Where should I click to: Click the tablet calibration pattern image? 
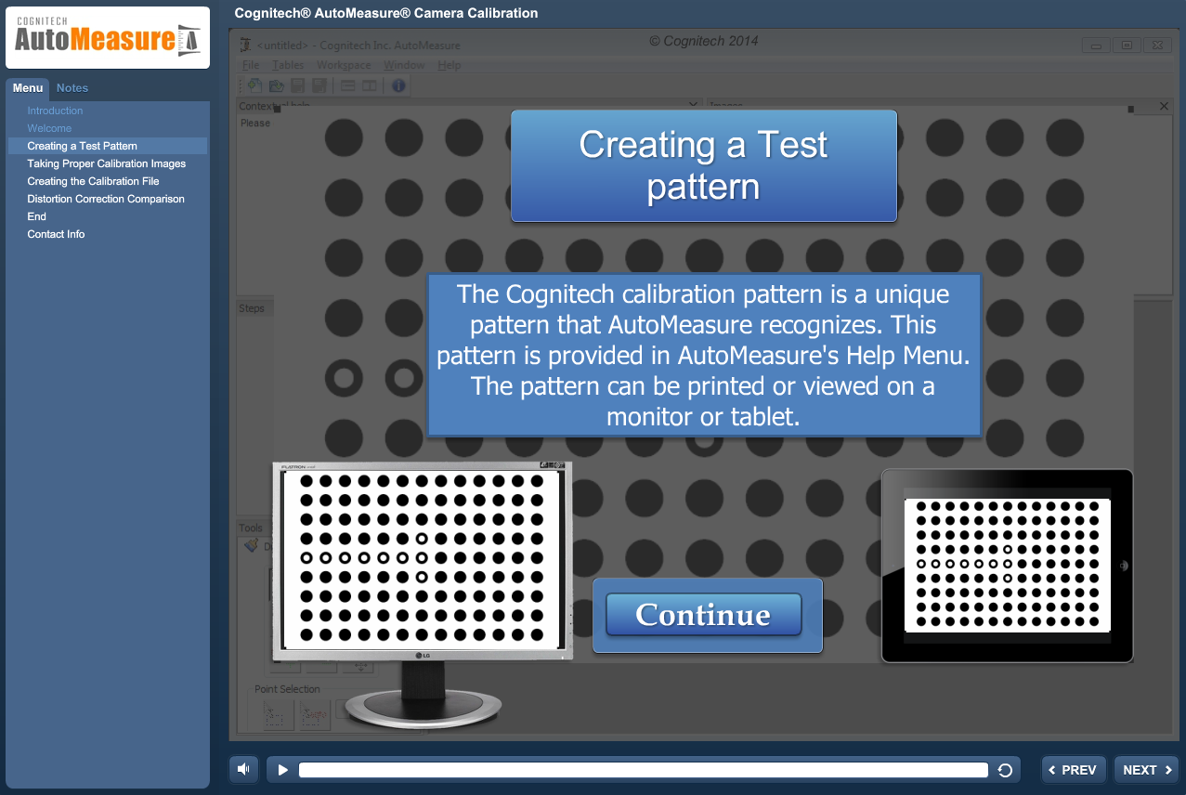[x=1007, y=565]
